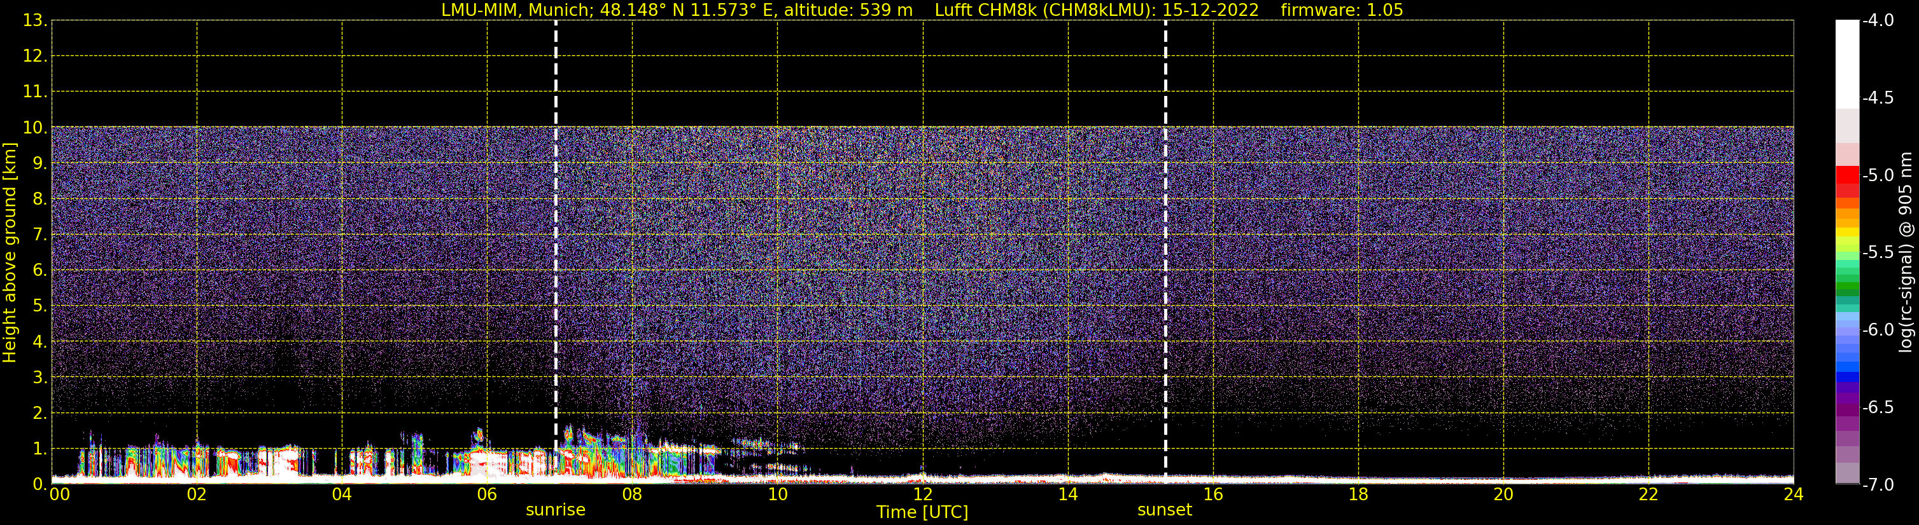The width and height of the screenshot is (1919, 525).
Task: Click the 'Time [UTC]' axis label
Action: click(x=922, y=512)
